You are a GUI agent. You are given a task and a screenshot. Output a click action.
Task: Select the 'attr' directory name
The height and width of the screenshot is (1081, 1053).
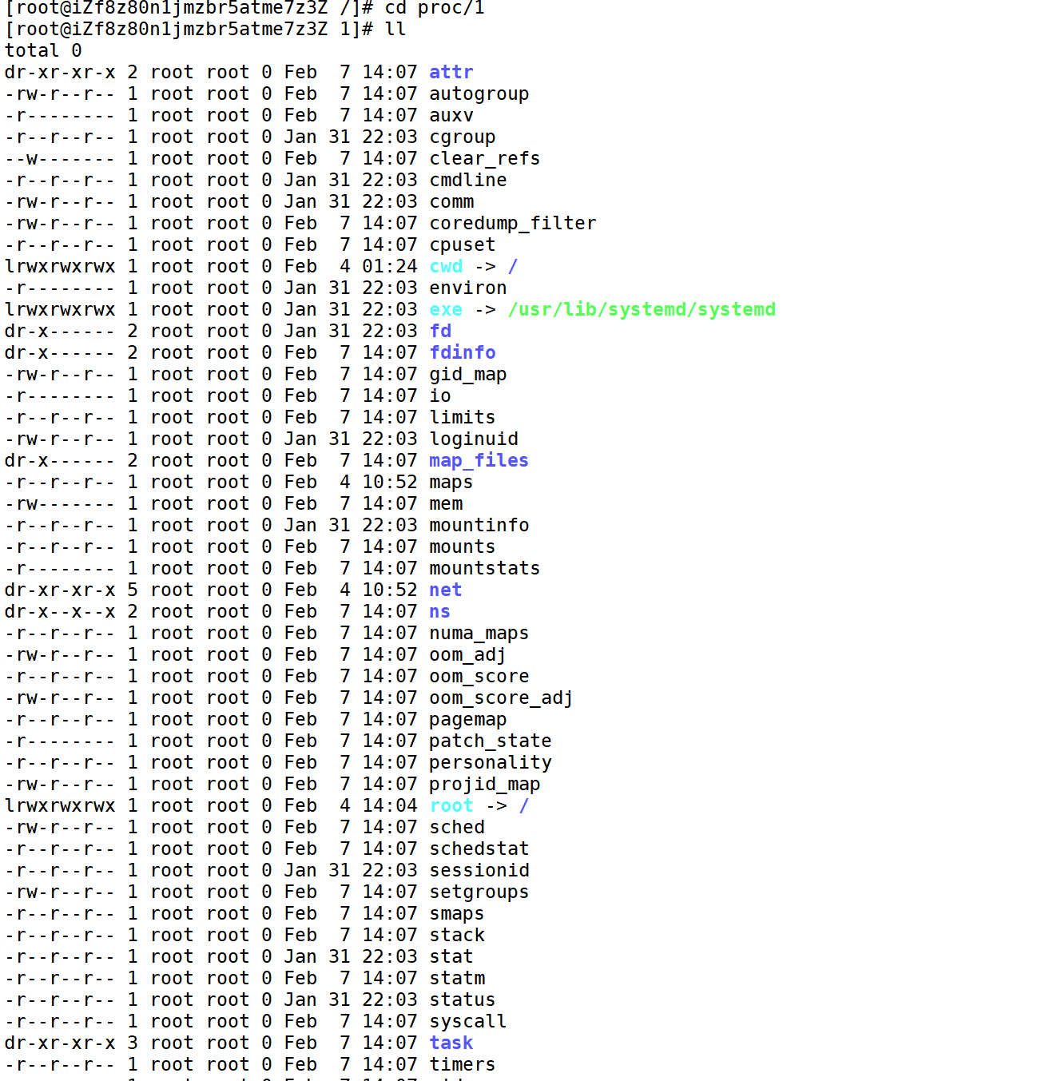point(451,72)
